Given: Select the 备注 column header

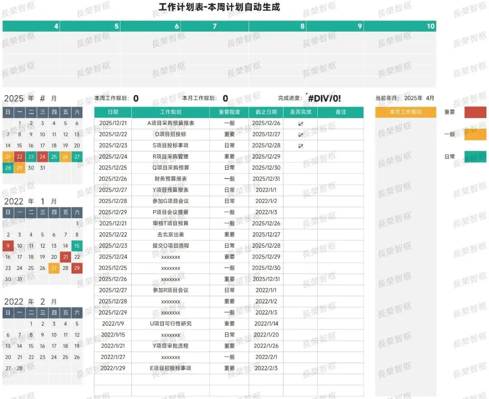Looking at the screenshot, I should [x=340, y=112].
